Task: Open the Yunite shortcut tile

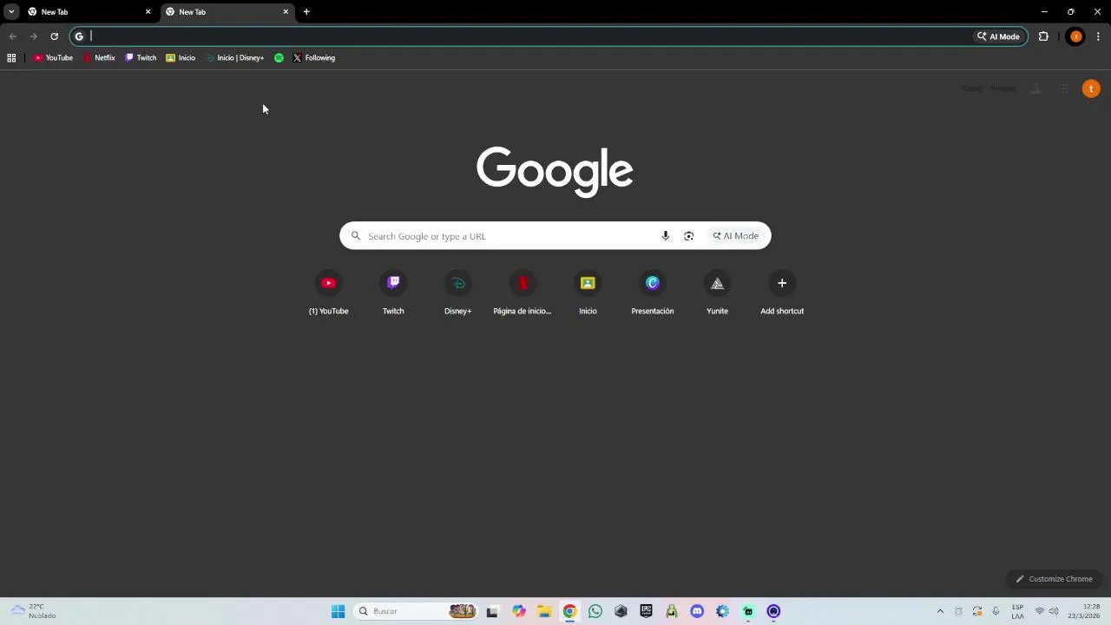Action: click(x=717, y=293)
